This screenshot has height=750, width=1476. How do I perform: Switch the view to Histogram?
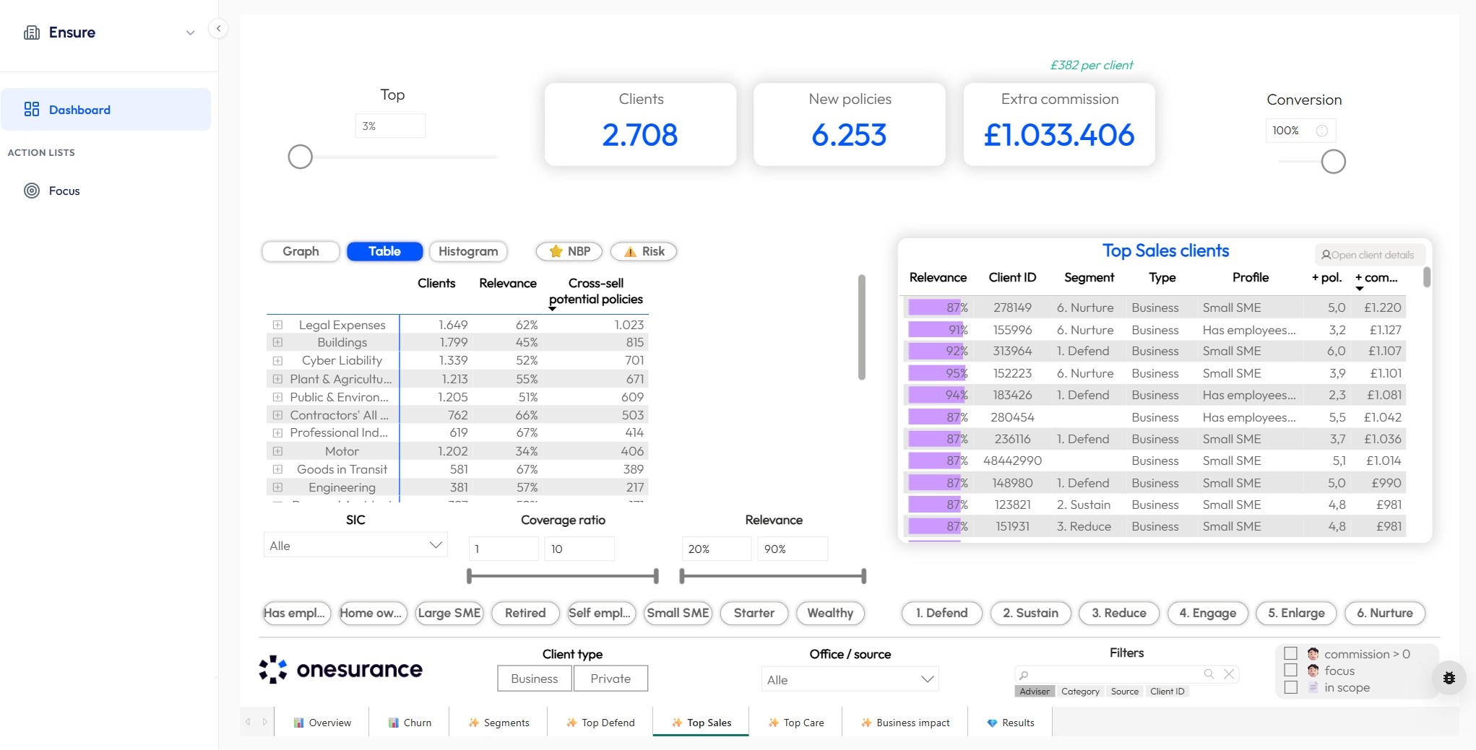pos(468,251)
